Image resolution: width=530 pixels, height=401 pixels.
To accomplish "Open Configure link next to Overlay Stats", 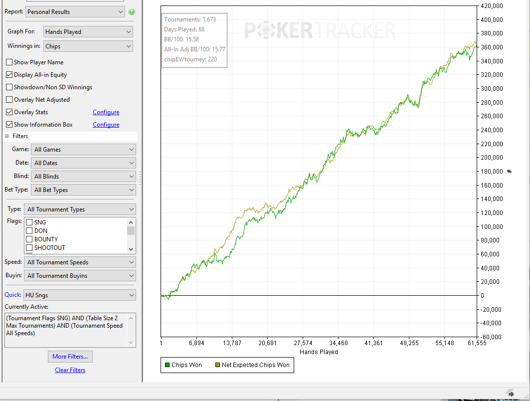I will (x=106, y=112).
